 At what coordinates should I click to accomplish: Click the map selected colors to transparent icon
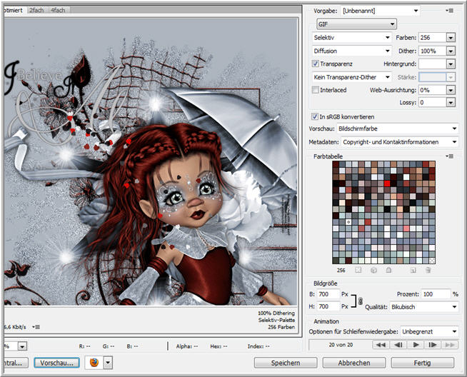pos(358,270)
